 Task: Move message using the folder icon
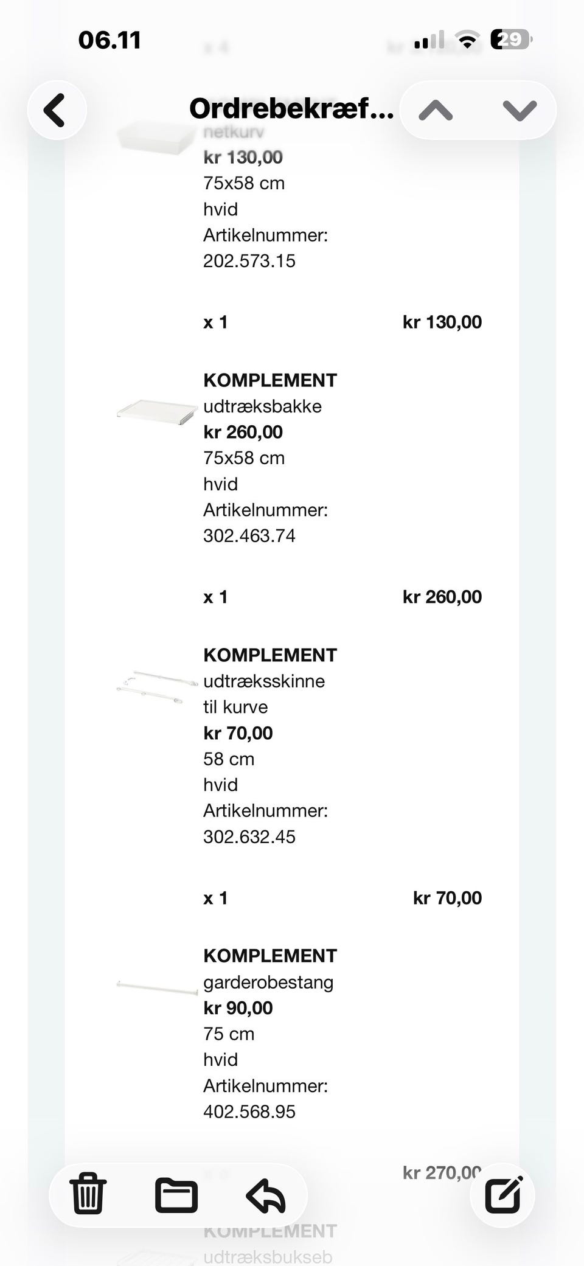(x=176, y=1195)
